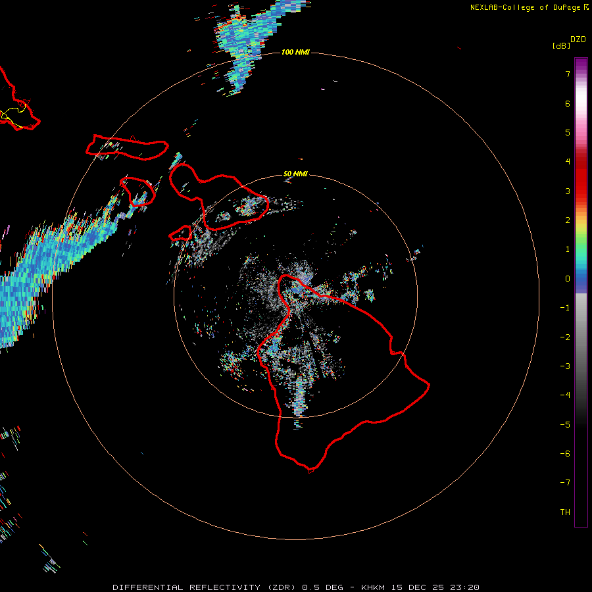Click the 50 NMI range ring label
This screenshot has height=592, width=592.
295,174
